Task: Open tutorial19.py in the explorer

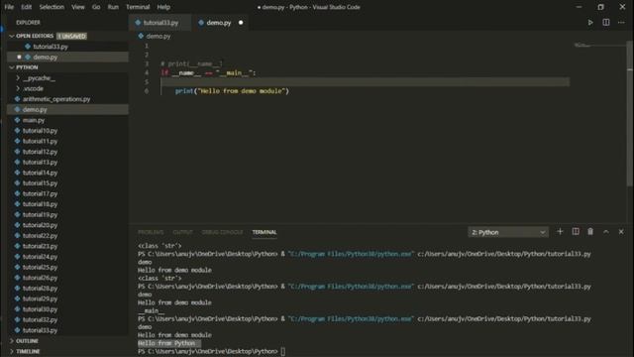Action: 40,215
